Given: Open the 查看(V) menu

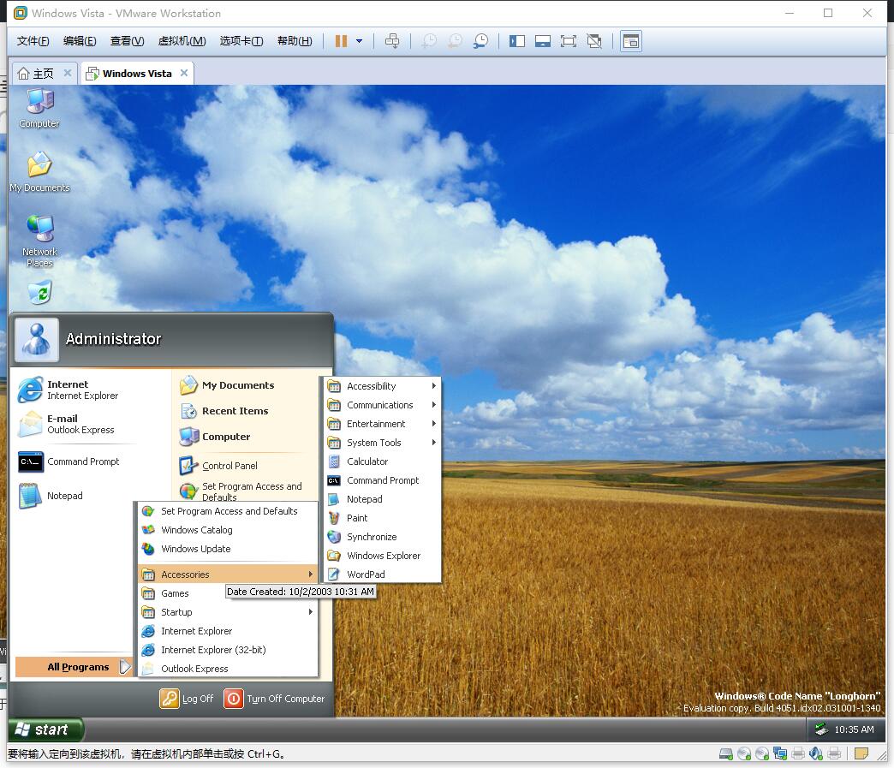Looking at the screenshot, I should tap(127, 41).
